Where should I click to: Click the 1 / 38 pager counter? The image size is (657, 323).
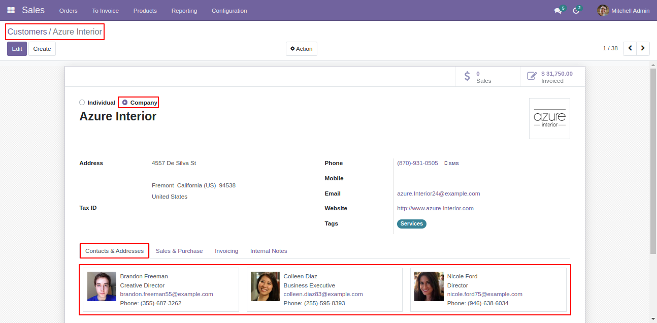click(x=610, y=48)
